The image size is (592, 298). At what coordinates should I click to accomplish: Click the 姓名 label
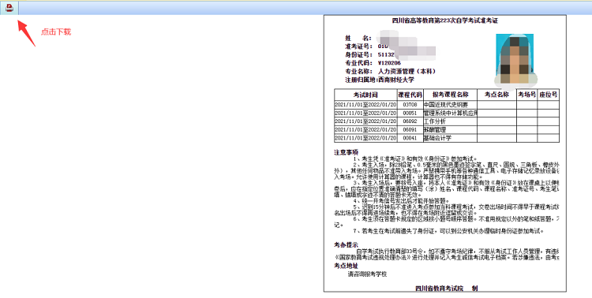pos(358,38)
